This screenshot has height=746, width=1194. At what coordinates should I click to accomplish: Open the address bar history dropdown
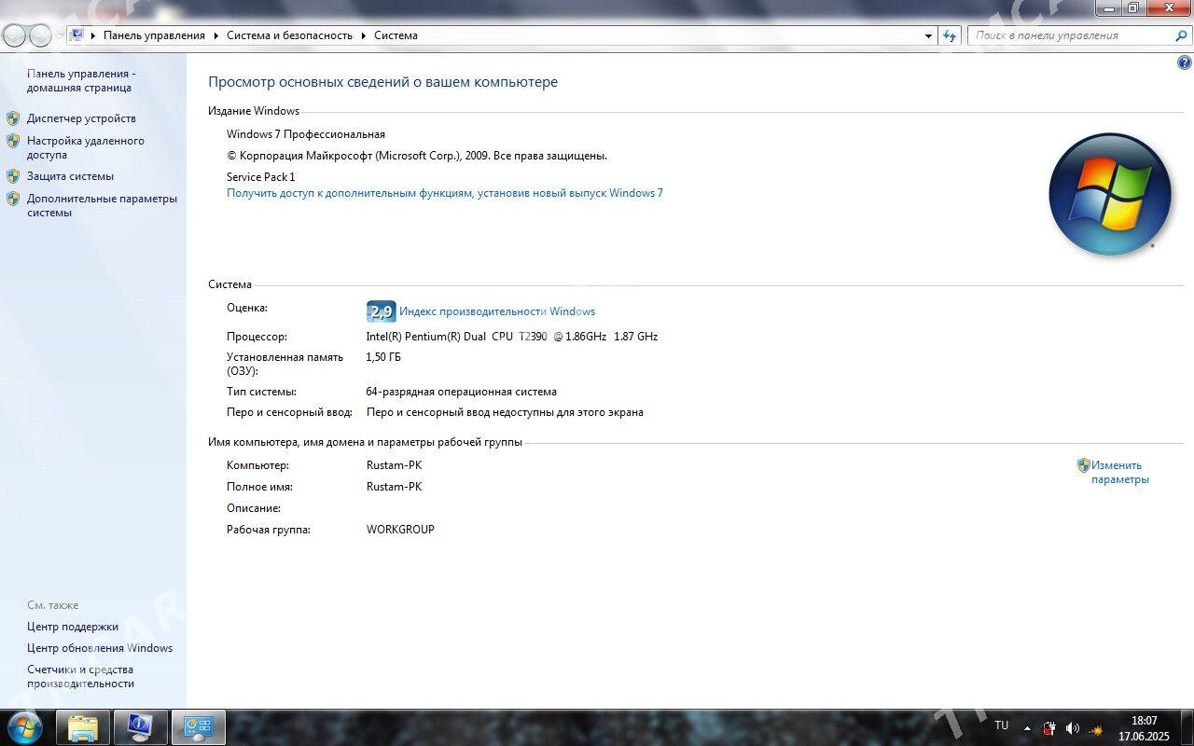[x=928, y=35]
